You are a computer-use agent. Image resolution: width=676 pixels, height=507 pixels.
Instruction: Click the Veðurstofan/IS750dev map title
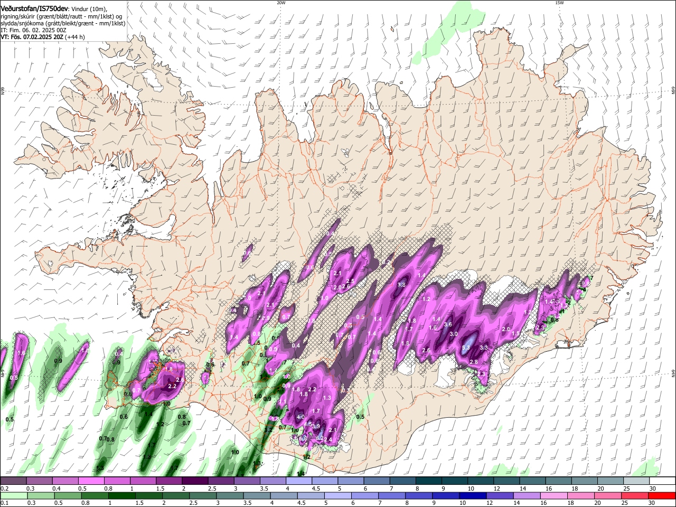pos(34,8)
